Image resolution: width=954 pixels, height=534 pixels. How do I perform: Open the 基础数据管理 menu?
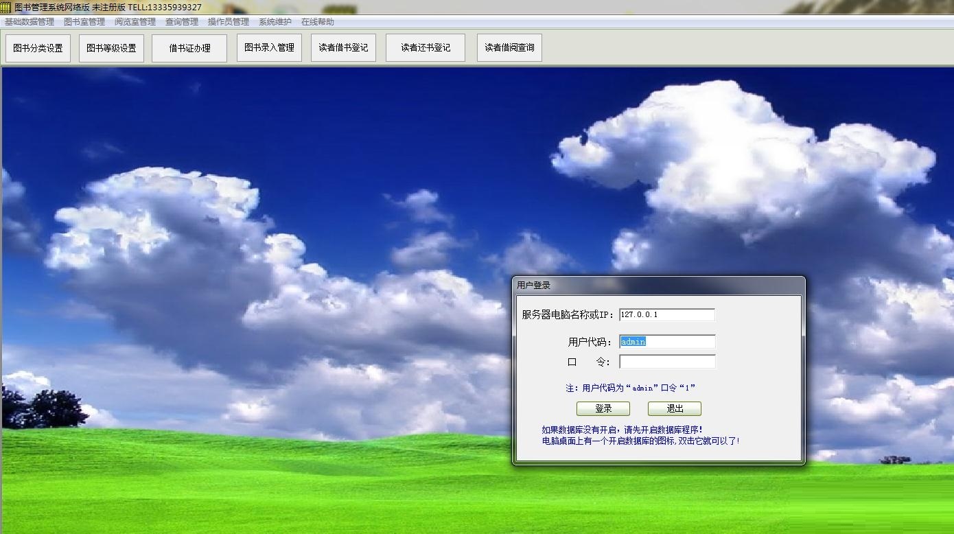[30, 22]
